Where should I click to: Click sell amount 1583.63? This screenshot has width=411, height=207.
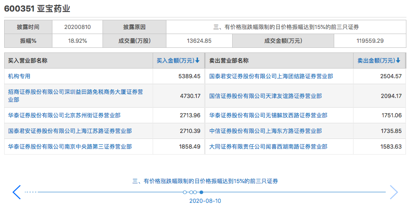pyautogui.click(x=391, y=146)
